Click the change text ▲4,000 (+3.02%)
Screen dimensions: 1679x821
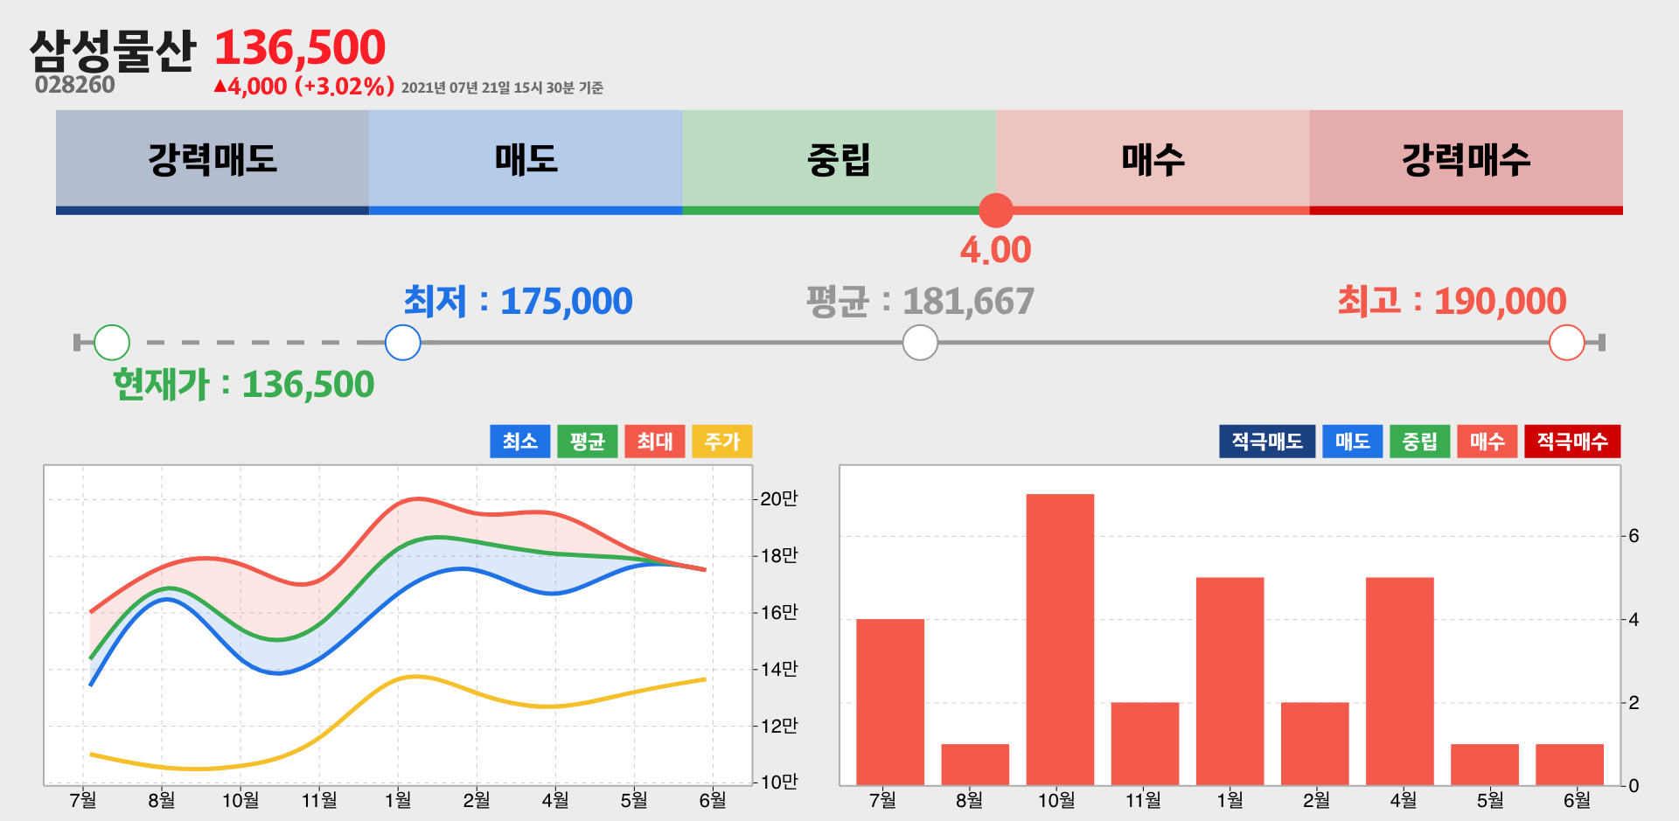coord(303,87)
